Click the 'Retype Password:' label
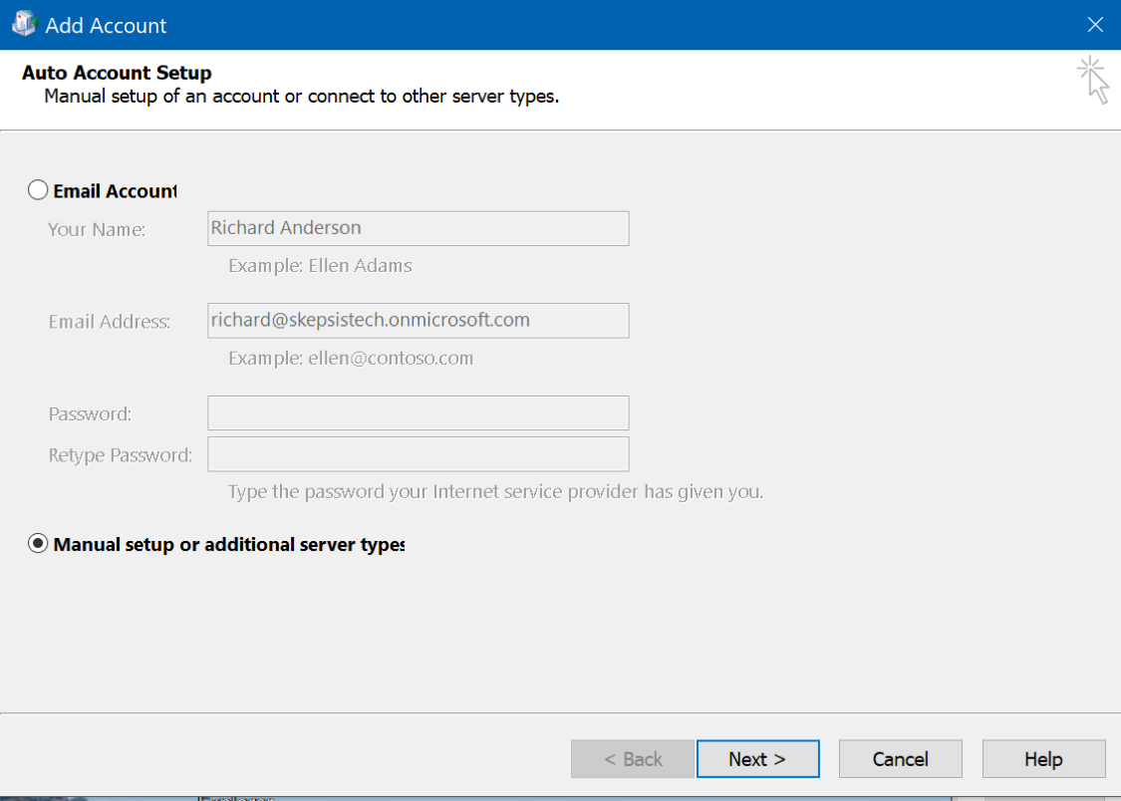The image size is (1121, 801). [x=121, y=455]
